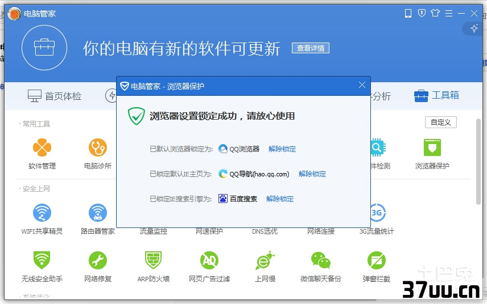Viewport: 487px width, 304px height.
Task: Click the 自定义 customize button
Action: (441, 123)
